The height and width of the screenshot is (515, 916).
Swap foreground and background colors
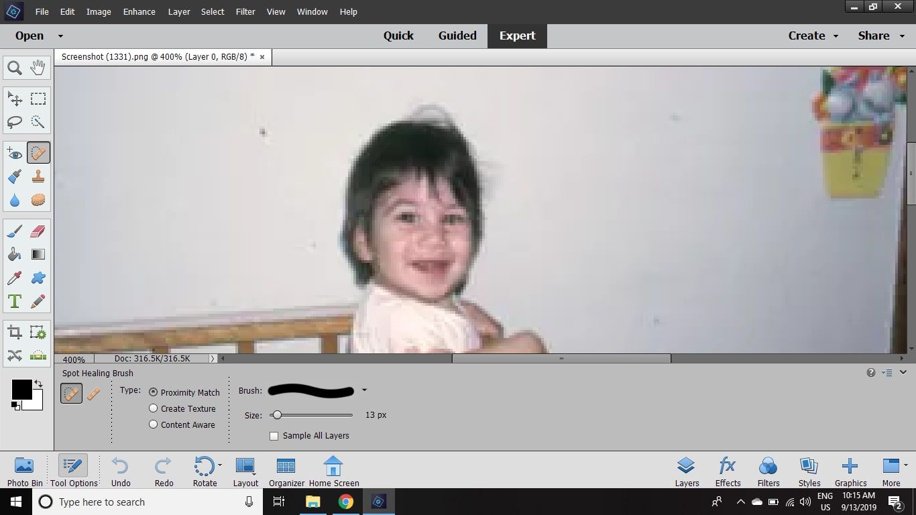(x=38, y=384)
